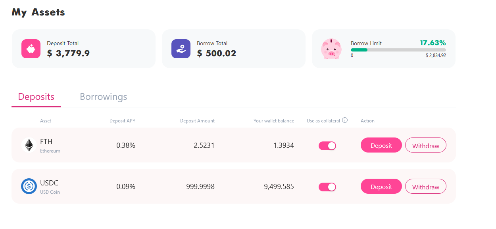Image resolution: width=496 pixels, height=229 pixels.
Task: Click the Your wallet balance column header
Action: [274, 121]
